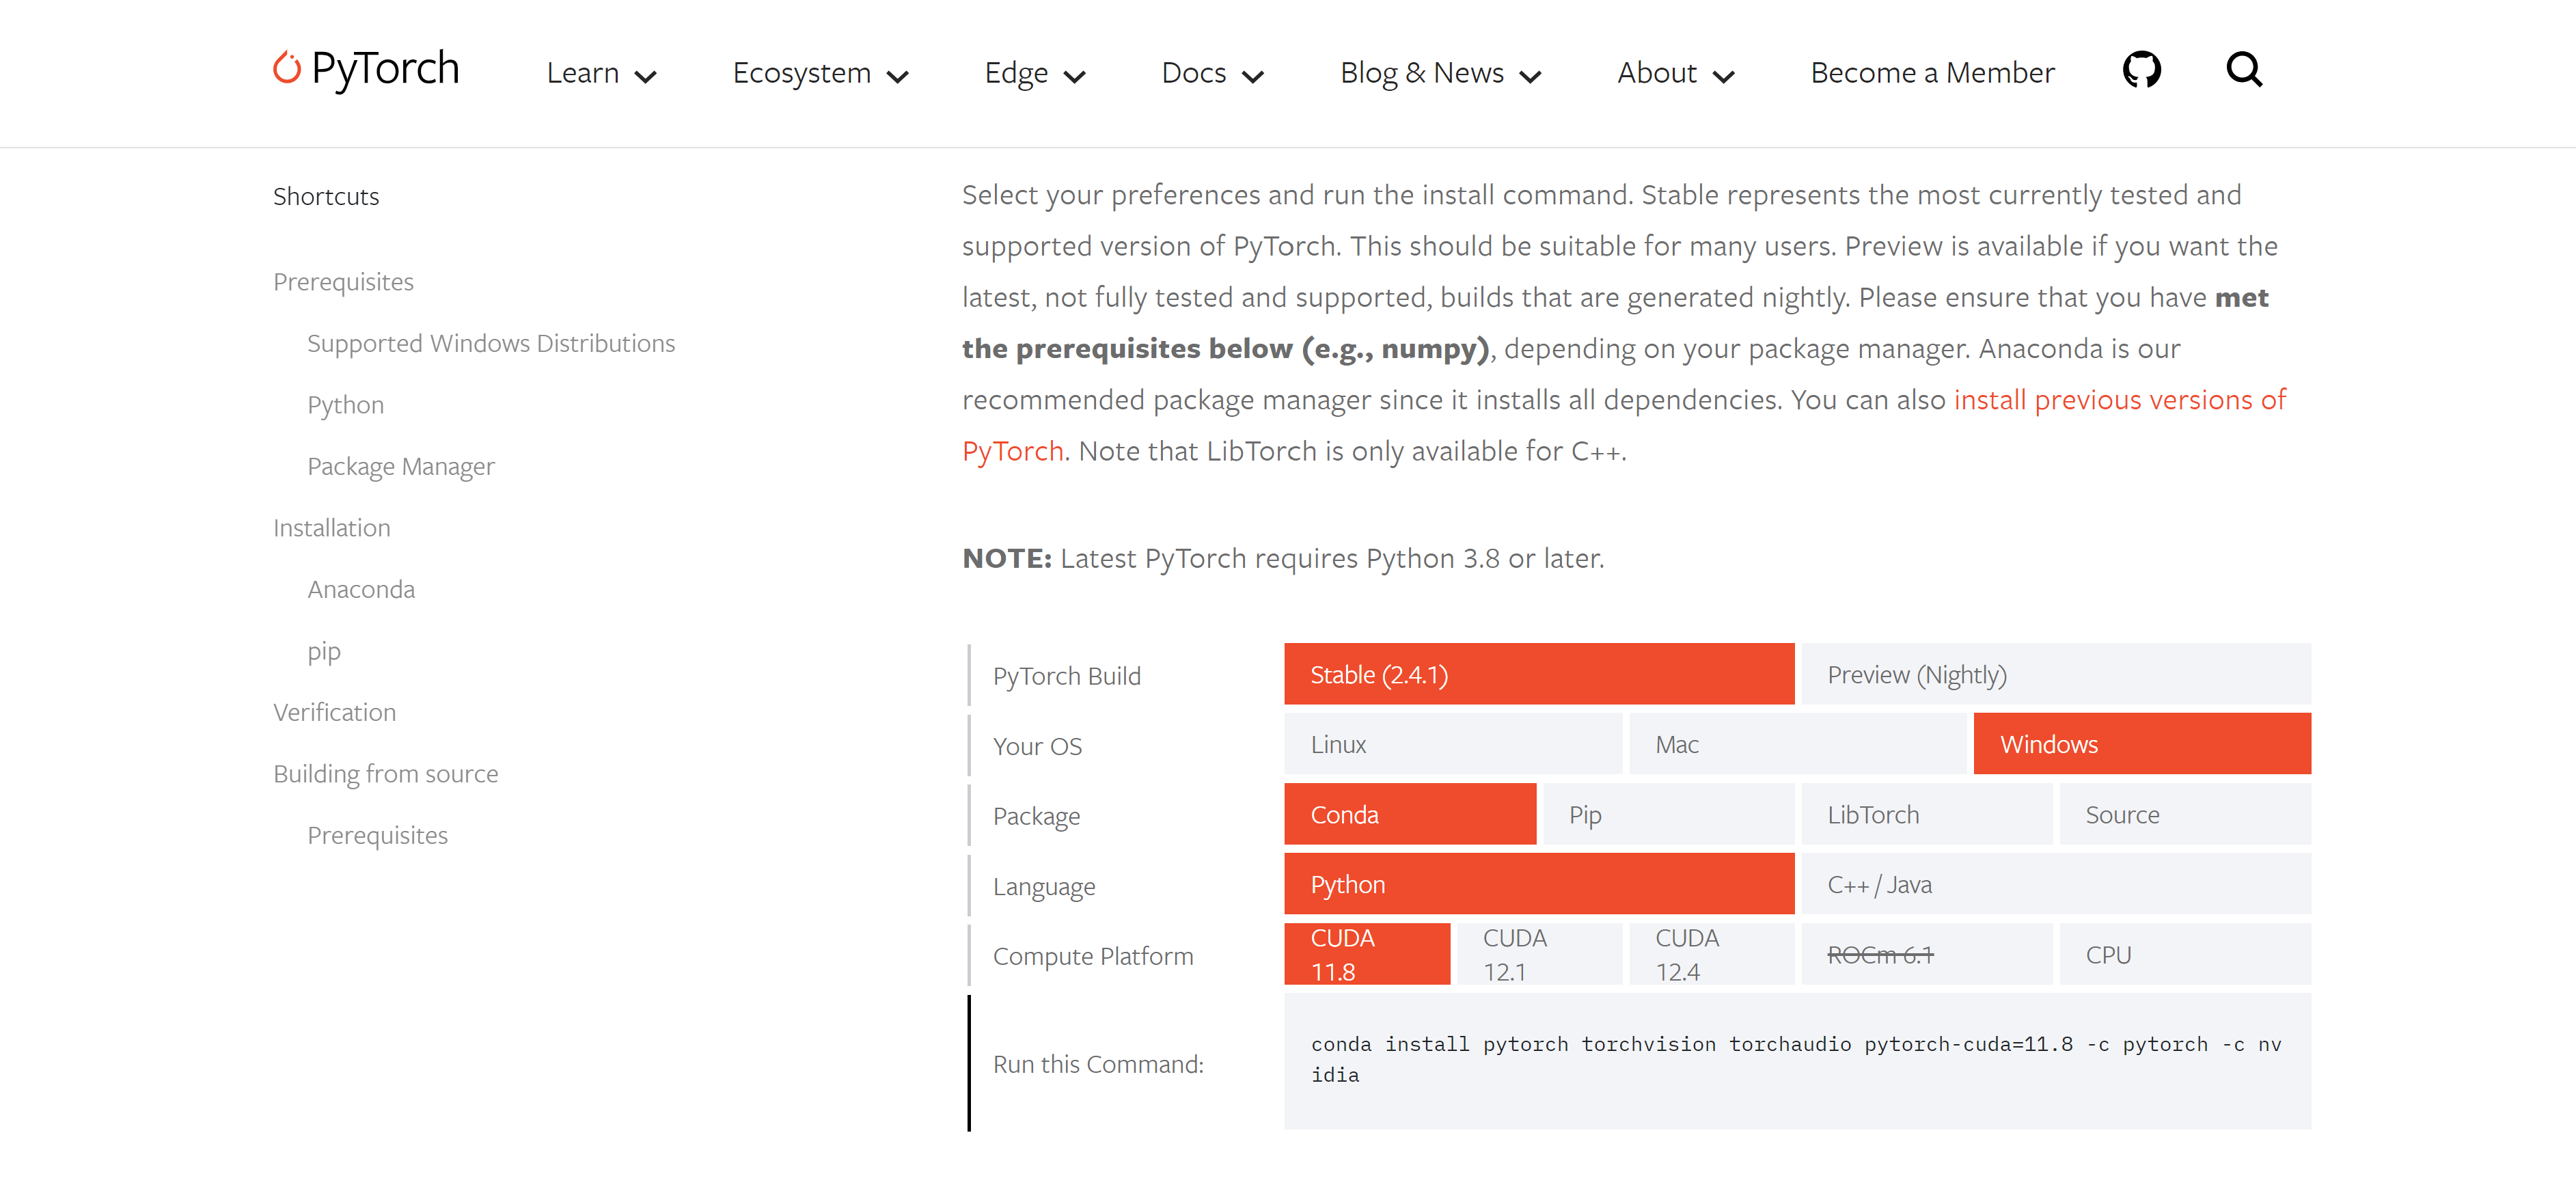Image resolution: width=2576 pixels, height=1189 pixels.
Task: Go to the pip shortcut section
Action: 323,651
